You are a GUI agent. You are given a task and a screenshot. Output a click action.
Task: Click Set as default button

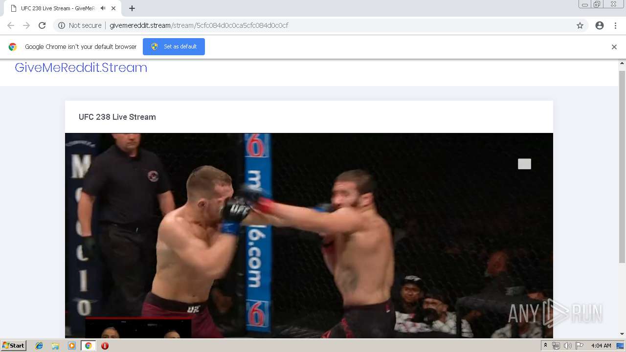coord(174,46)
